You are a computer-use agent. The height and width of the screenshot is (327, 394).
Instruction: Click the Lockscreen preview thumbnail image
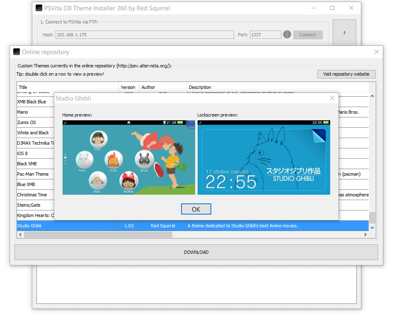pyautogui.click(x=263, y=157)
